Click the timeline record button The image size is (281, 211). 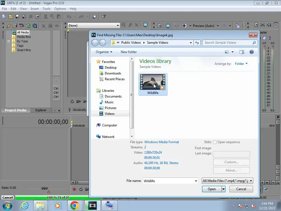click(x=74, y=189)
